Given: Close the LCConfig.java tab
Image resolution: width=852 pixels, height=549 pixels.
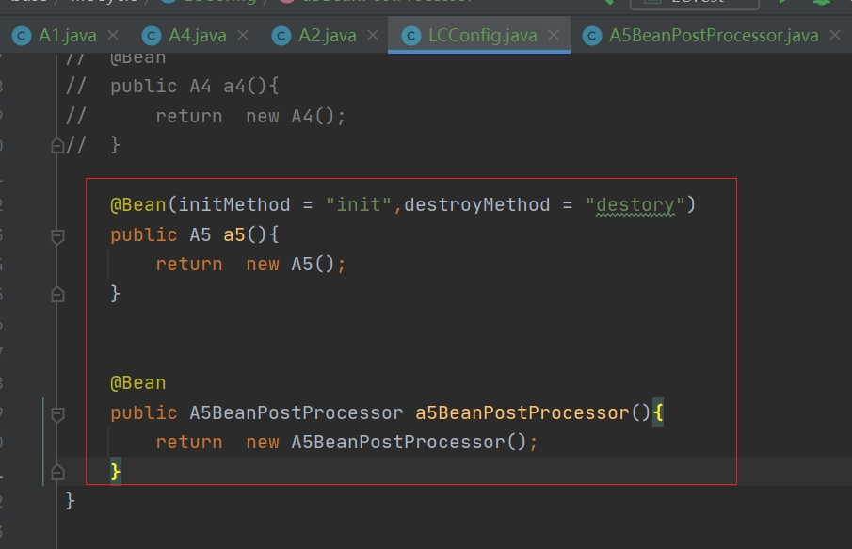Looking at the screenshot, I should [x=554, y=36].
